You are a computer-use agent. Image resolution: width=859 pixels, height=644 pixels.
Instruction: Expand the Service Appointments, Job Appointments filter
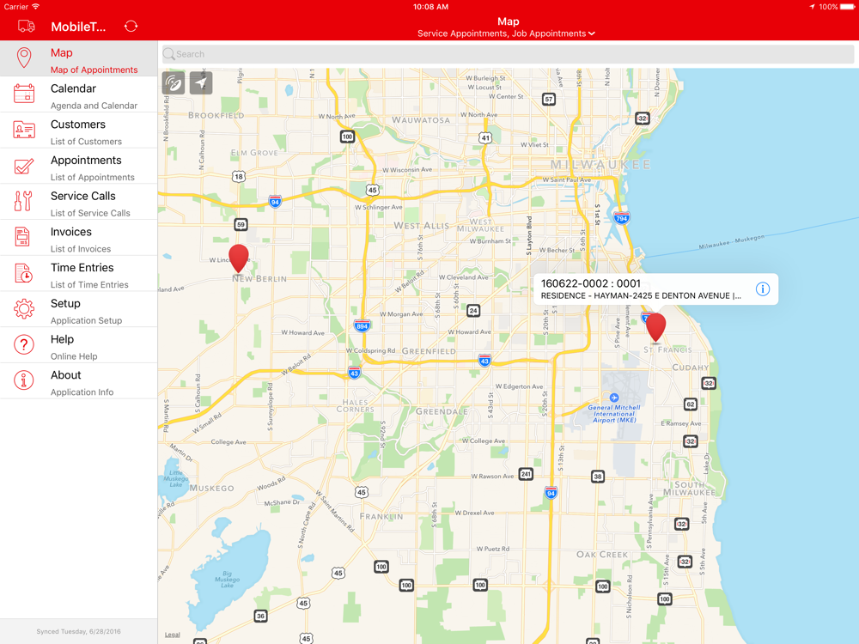pos(506,33)
